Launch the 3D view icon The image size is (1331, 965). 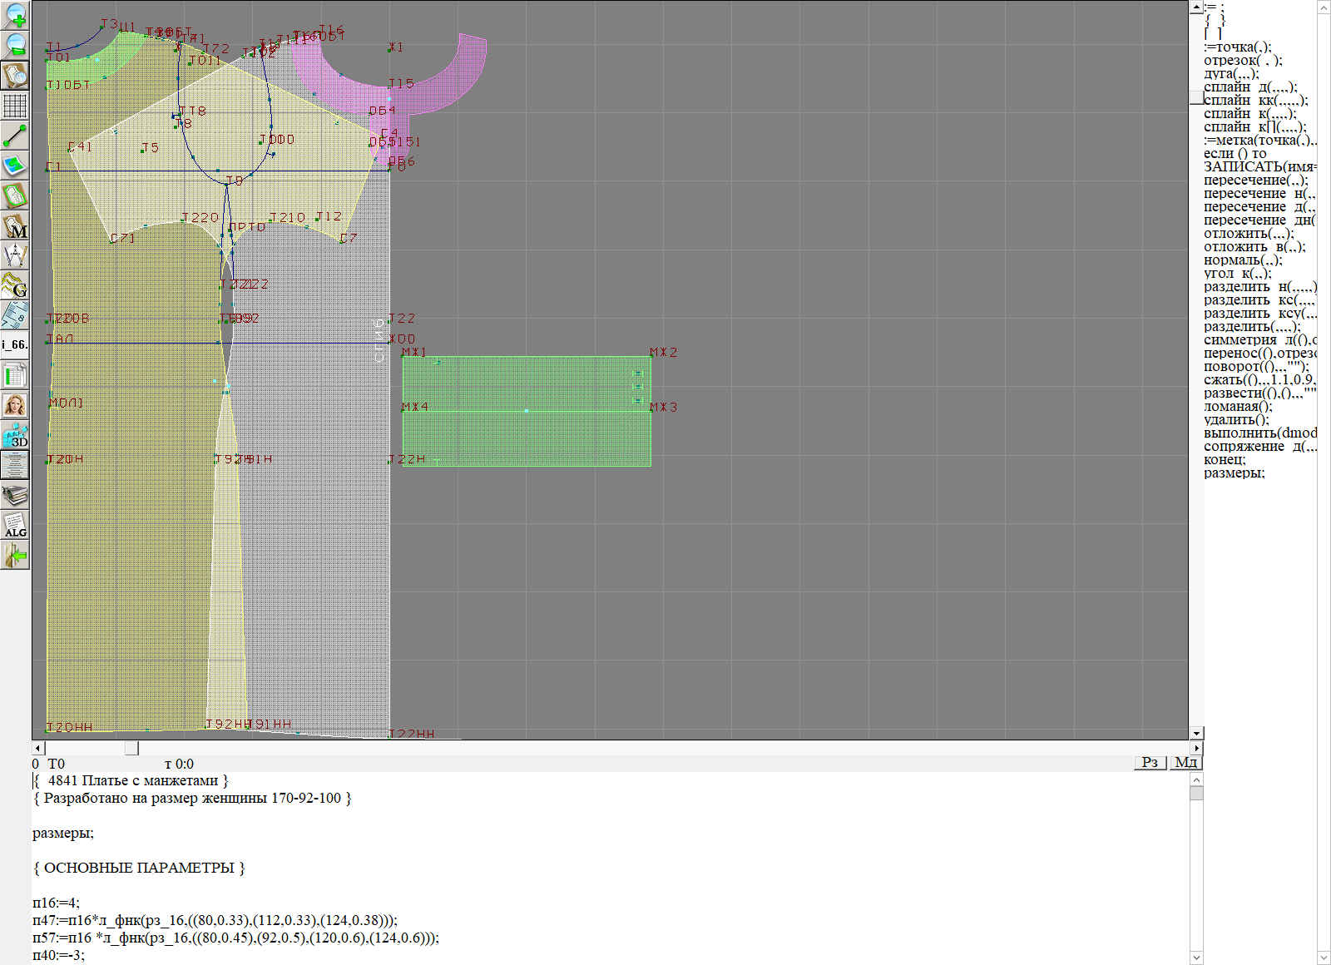(15, 435)
